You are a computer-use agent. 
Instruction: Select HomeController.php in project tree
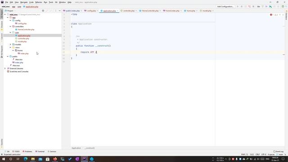point(26,29)
